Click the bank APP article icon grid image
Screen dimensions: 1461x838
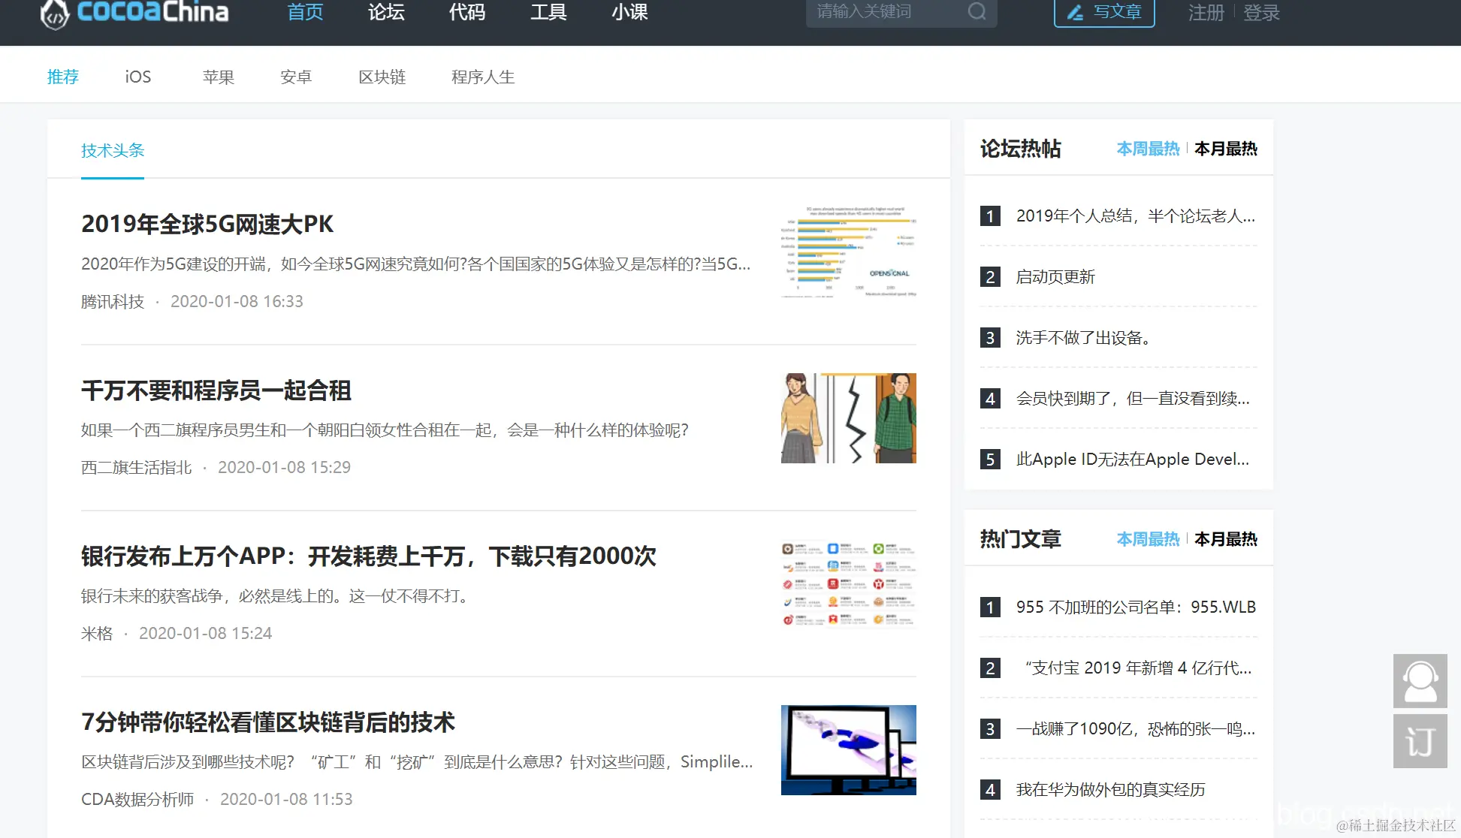tap(847, 583)
